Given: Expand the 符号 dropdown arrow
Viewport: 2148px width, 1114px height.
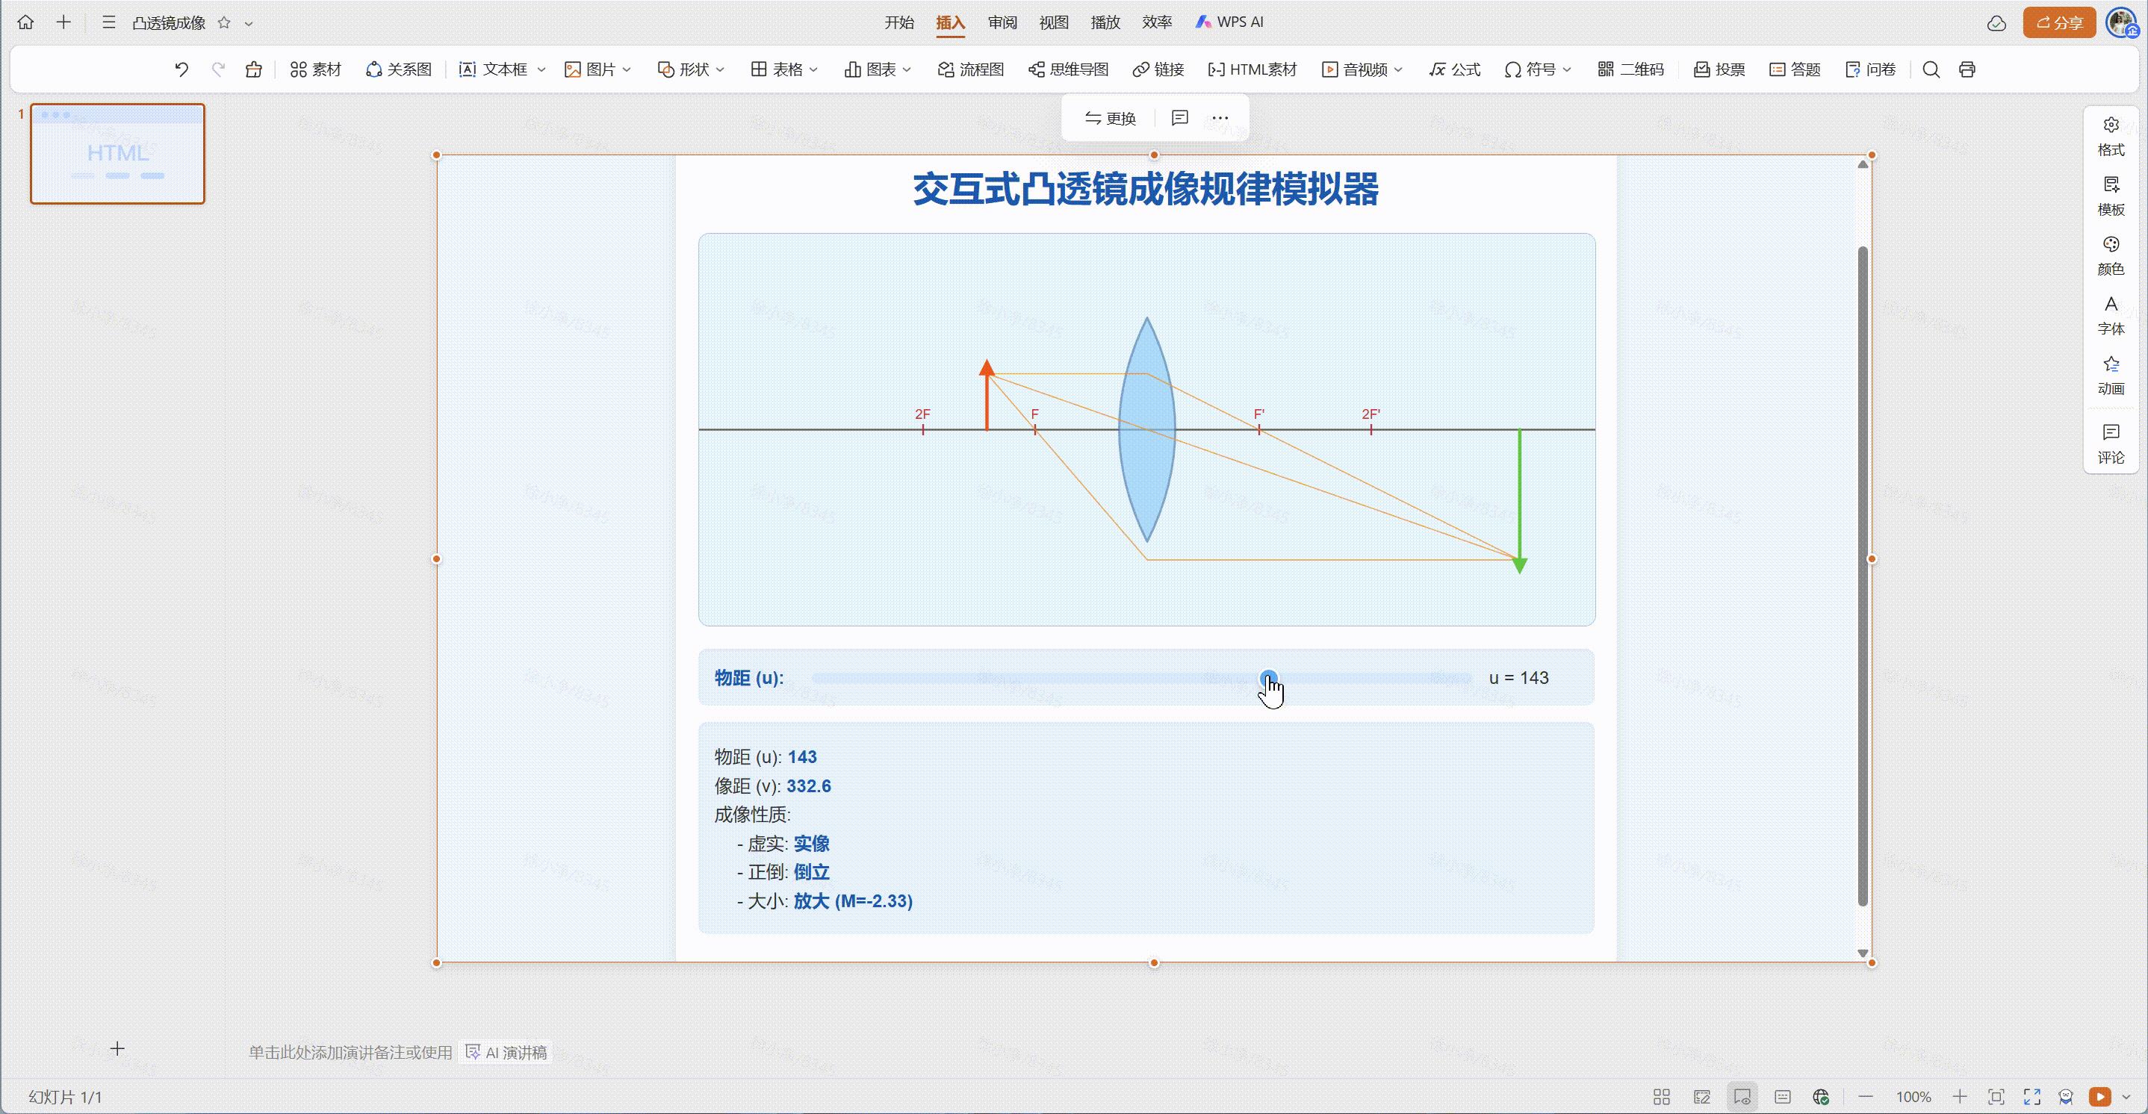Looking at the screenshot, I should click(x=1567, y=69).
